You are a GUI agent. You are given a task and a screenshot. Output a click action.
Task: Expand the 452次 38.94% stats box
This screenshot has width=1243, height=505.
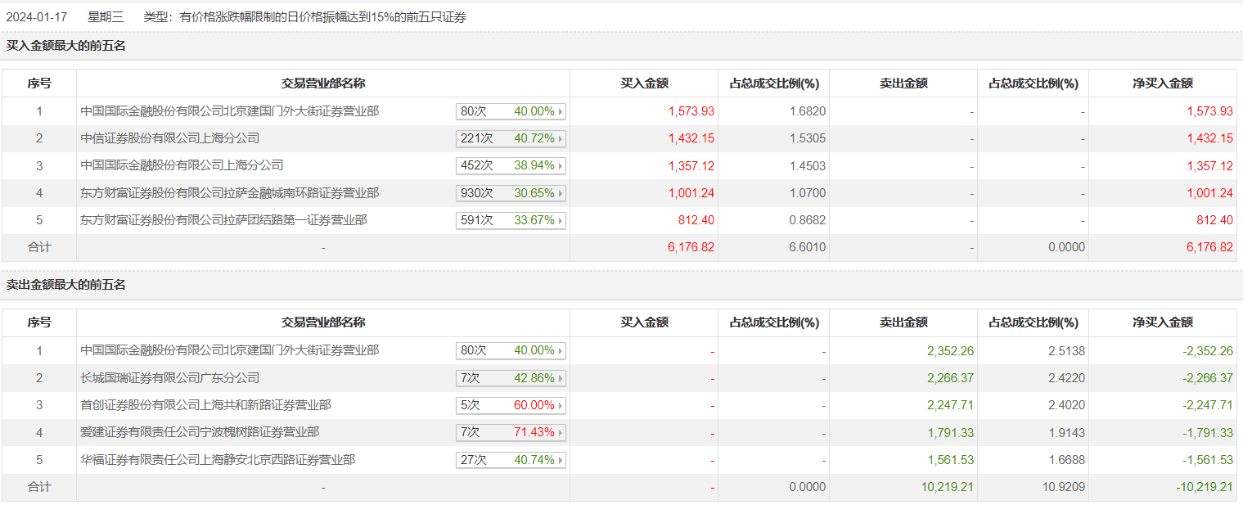pos(511,165)
